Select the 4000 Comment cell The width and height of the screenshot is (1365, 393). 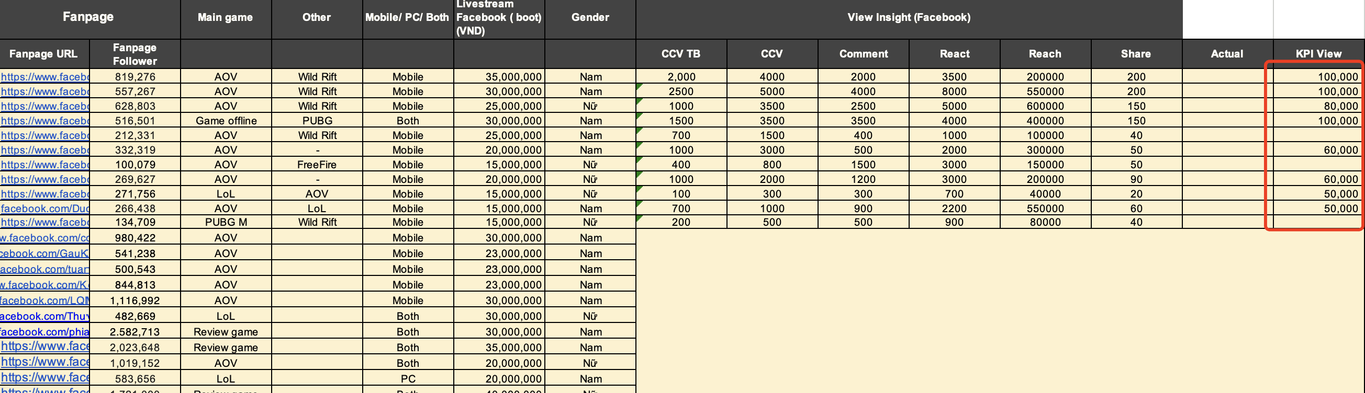pyautogui.click(x=864, y=91)
